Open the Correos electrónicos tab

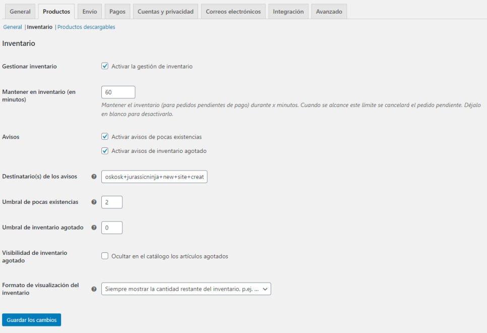[x=233, y=12]
